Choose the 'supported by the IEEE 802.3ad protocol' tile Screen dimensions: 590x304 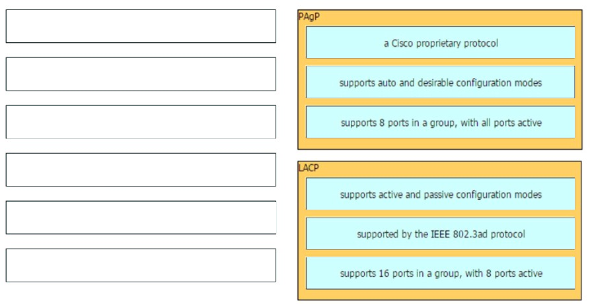coord(440,233)
